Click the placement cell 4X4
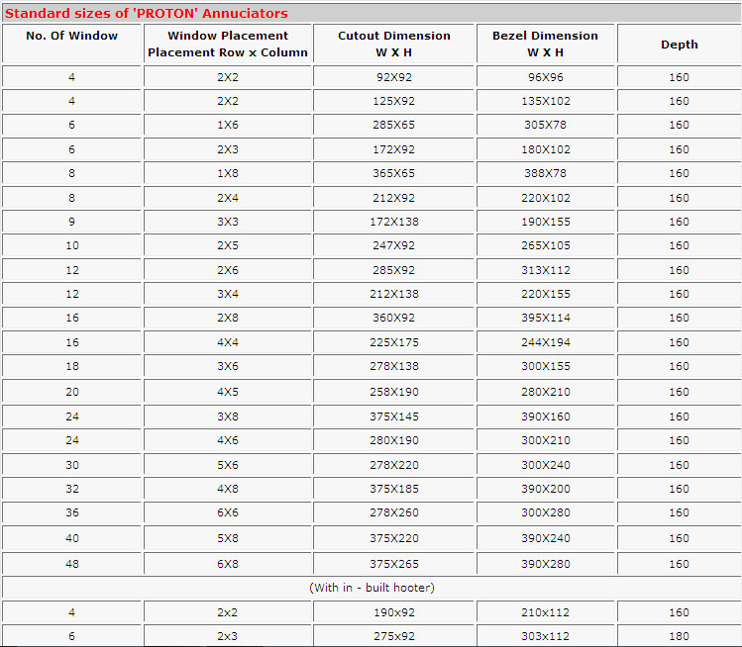The width and height of the screenshot is (742, 647). [x=228, y=342]
